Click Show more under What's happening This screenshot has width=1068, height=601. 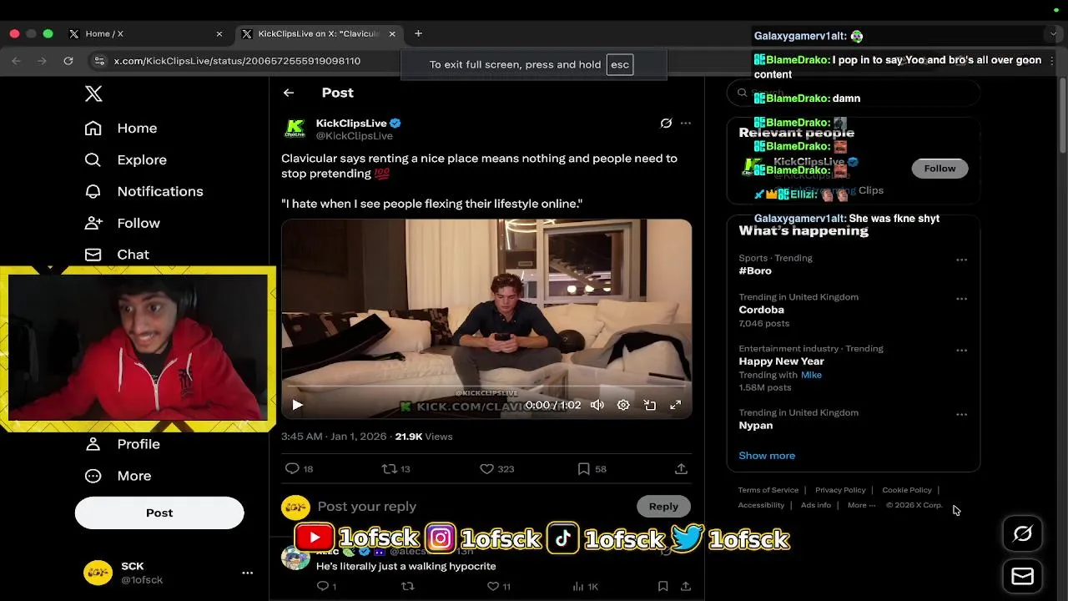click(x=767, y=456)
